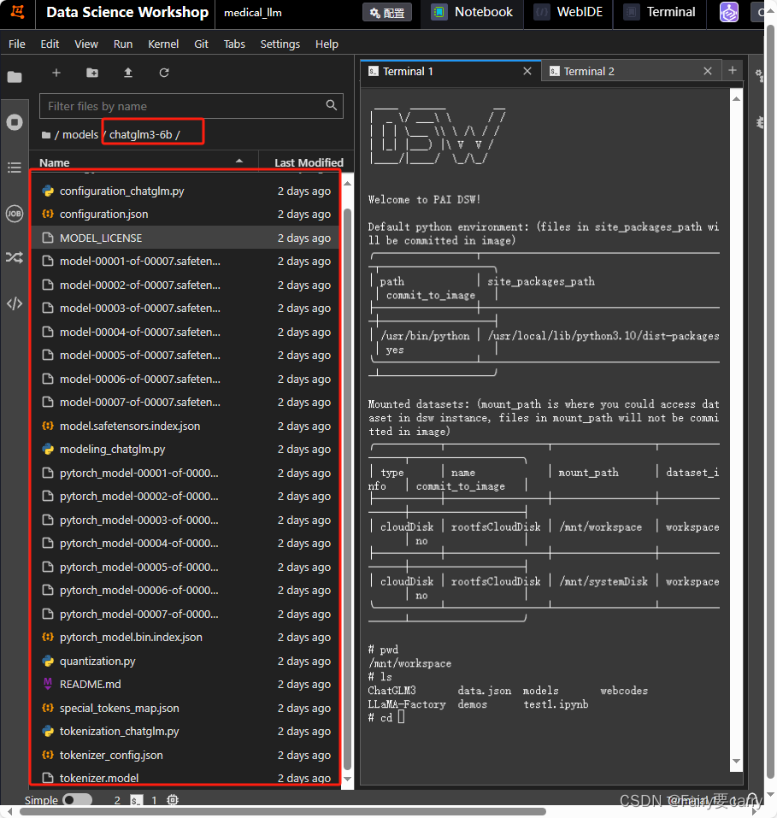Select model-00001-of-00007 safetensors file
This screenshot has height=818, width=777.
(185, 261)
